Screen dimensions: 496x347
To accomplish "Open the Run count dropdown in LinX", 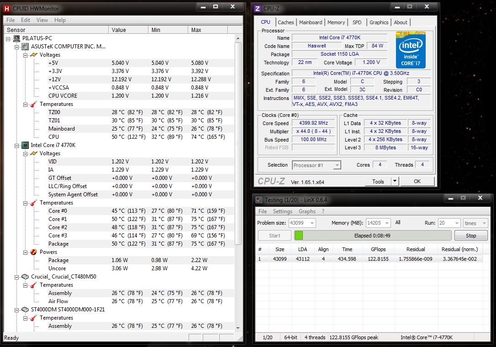I will pyautogui.click(x=457, y=223).
